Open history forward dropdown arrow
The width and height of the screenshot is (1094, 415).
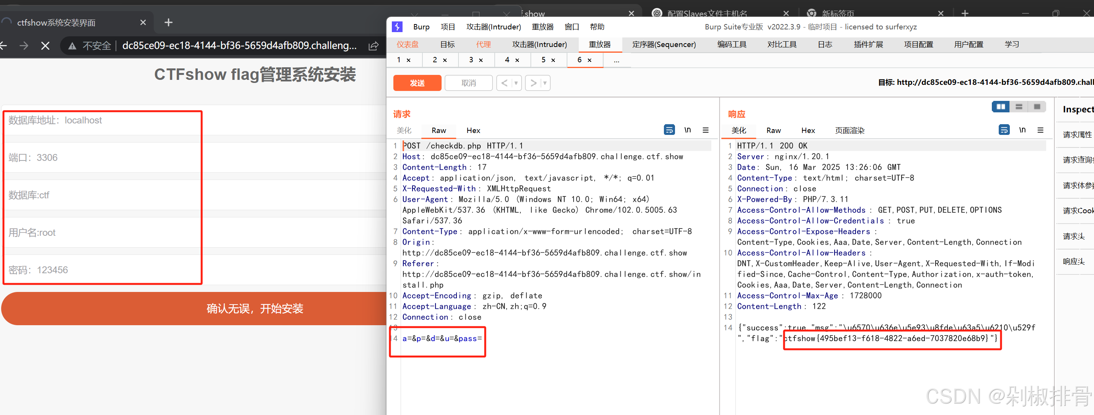tap(545, 83)
